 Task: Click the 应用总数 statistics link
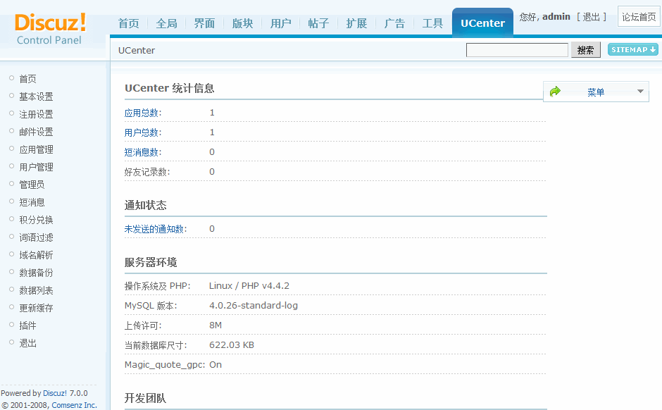point(142,113)
